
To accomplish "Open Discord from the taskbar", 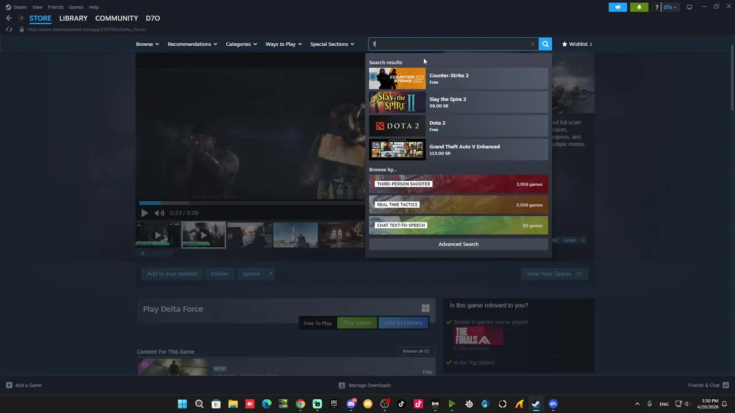I will click(x=351, y=404).
